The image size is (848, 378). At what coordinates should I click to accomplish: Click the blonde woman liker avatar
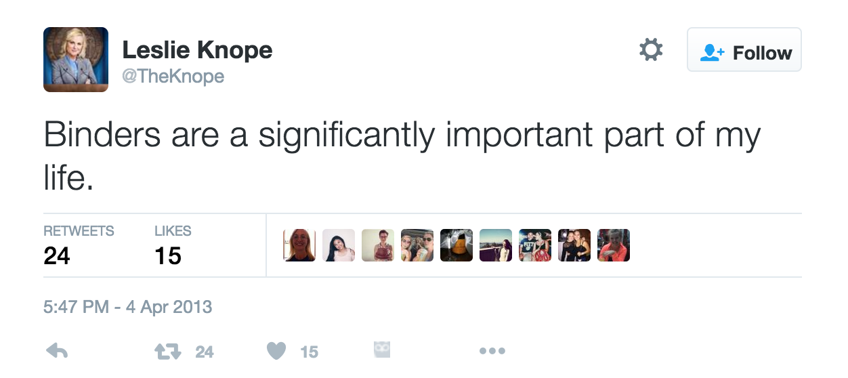coord(299,245)
